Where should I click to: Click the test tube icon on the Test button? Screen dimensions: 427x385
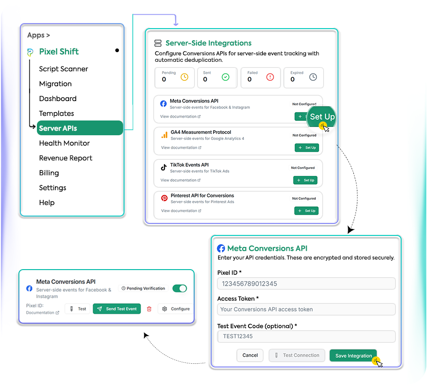[x=71, y=309]
